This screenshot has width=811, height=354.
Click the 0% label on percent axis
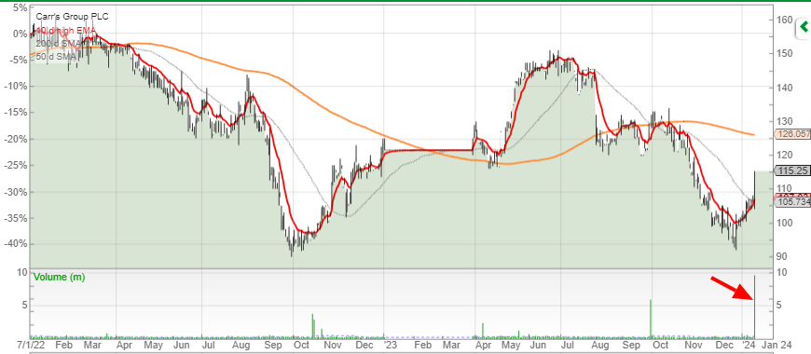pyautogui.click(x=20, y=34)
